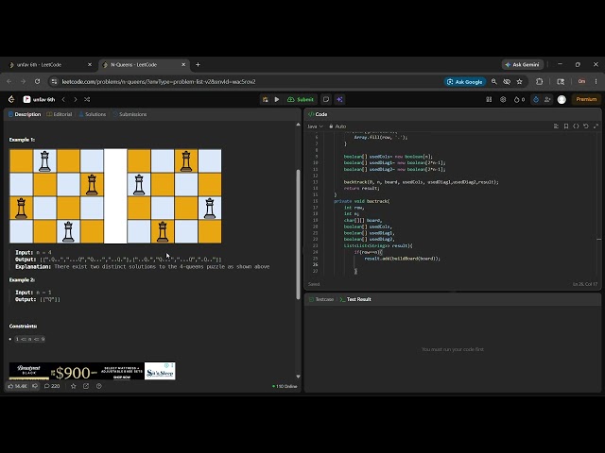Click line 13 backtrack call in code

(421, 182)
